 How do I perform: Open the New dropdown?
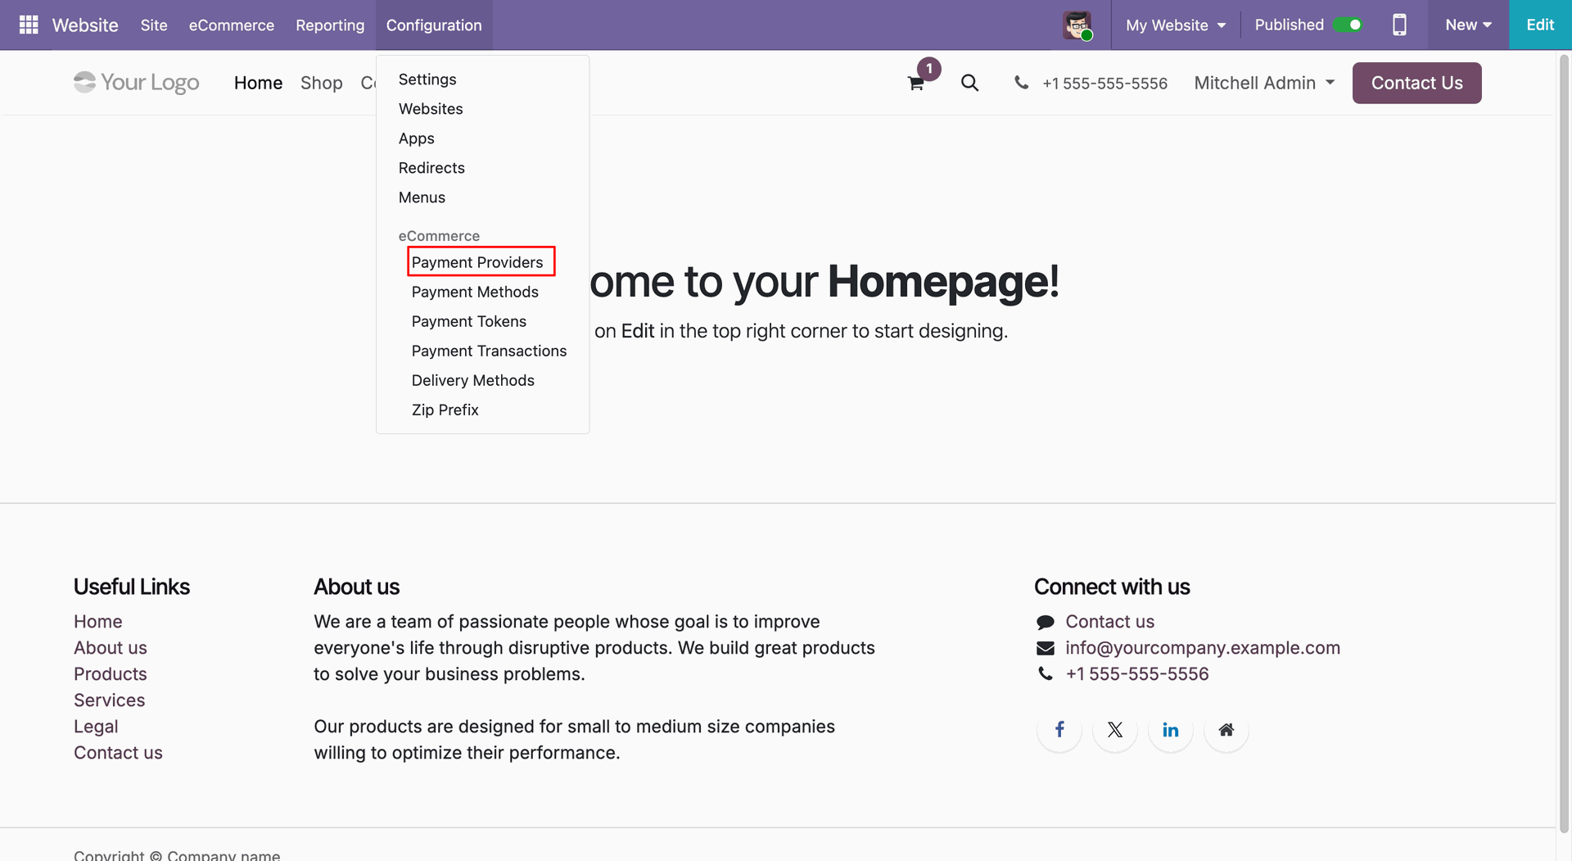[x=1468, y=25]
